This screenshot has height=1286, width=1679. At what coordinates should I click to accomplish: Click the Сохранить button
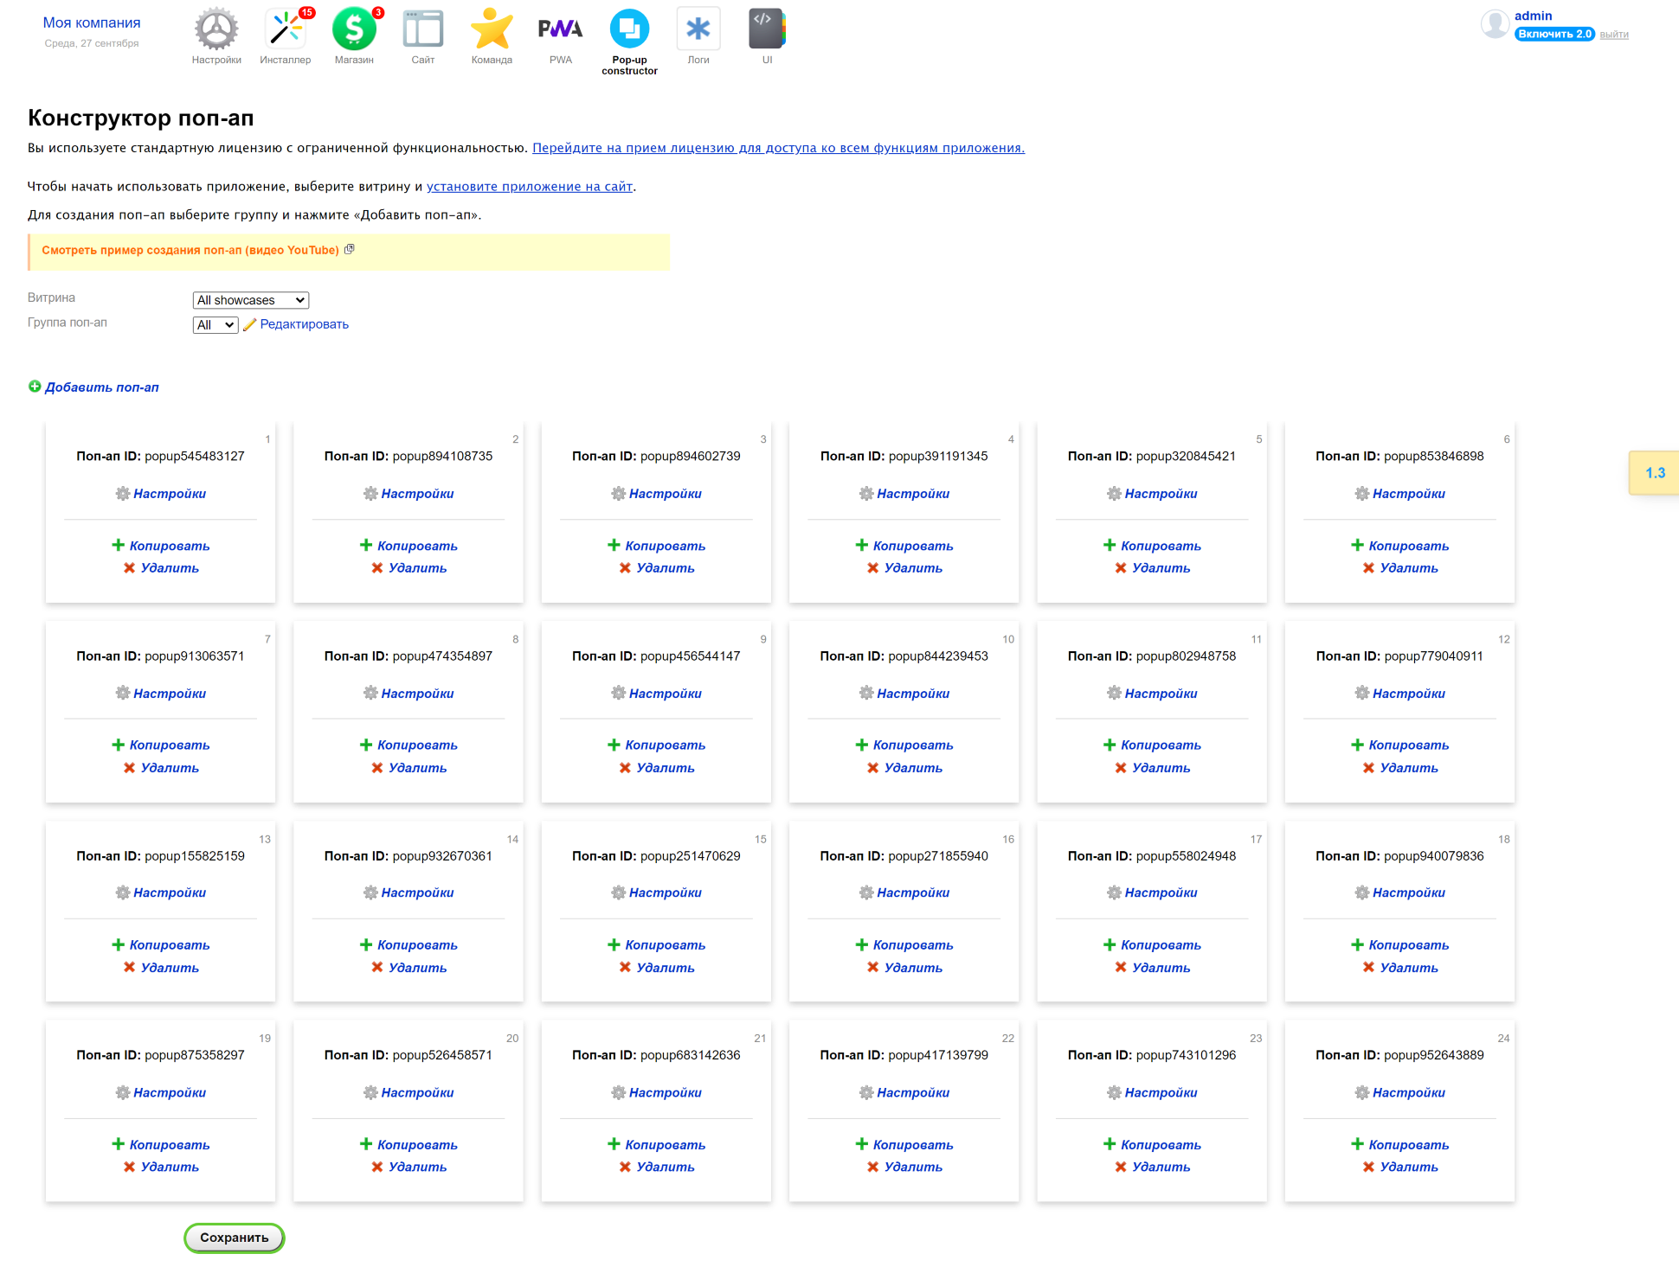coord(235,1238)
